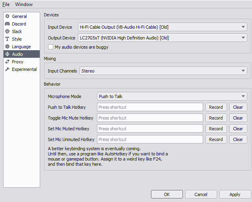Click the 'Behavior' section heading
Image resolution: width=252 pixels, height=202 pixels.
pyautogui.click(x=52, y=84)
